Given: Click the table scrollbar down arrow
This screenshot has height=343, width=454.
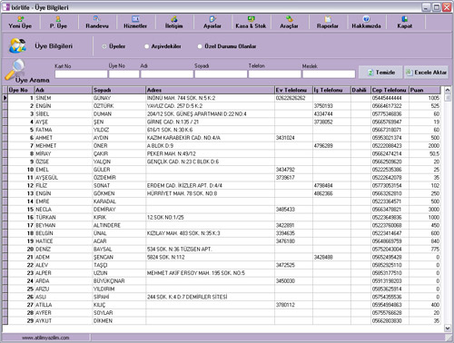Looking at the screenshot, I should (448, 328).
